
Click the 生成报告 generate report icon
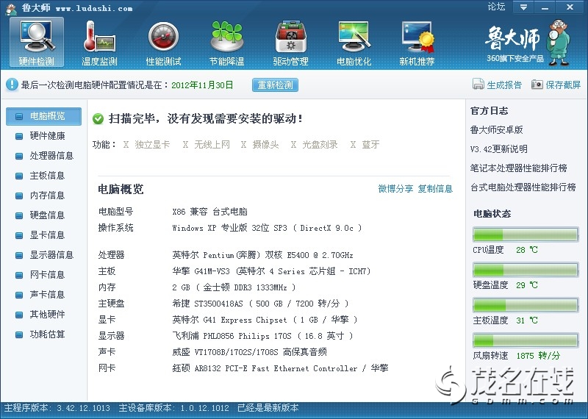click(x=478, y=85)
